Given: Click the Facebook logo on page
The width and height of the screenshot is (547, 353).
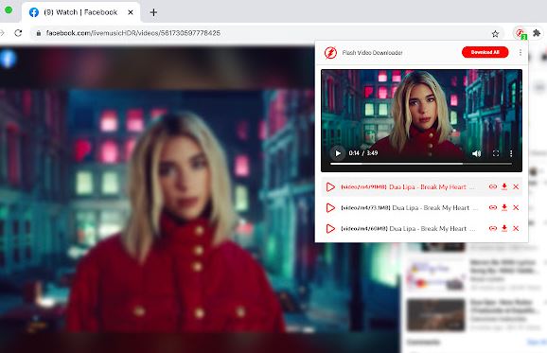Looking at the screenshot, I should 8,59.
